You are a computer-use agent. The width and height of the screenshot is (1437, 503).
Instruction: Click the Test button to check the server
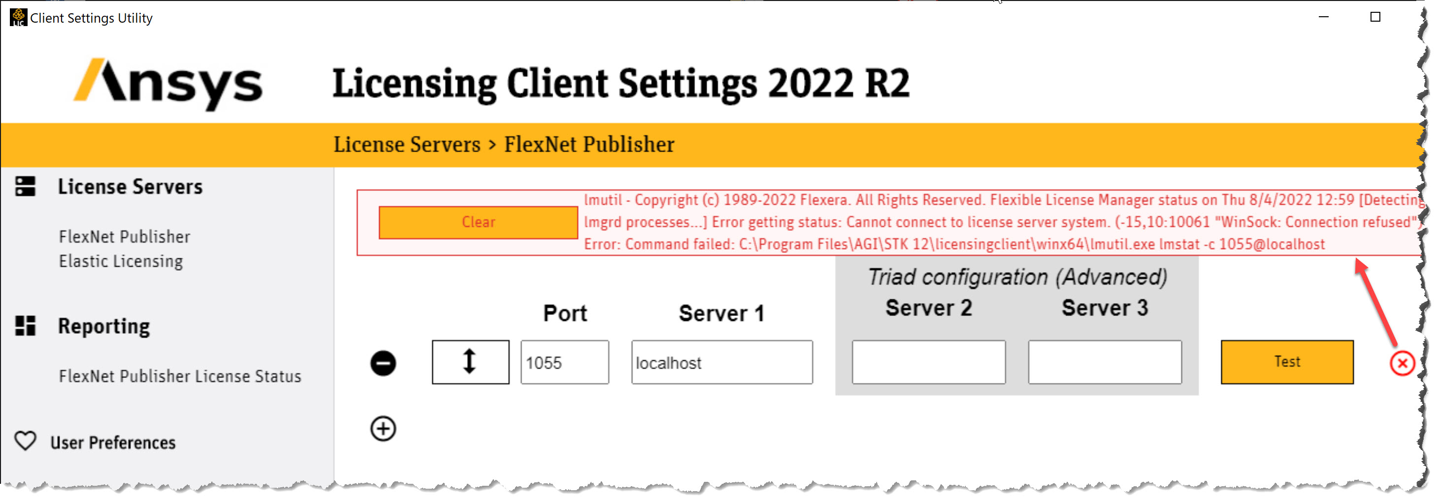tap(1287, 361)
